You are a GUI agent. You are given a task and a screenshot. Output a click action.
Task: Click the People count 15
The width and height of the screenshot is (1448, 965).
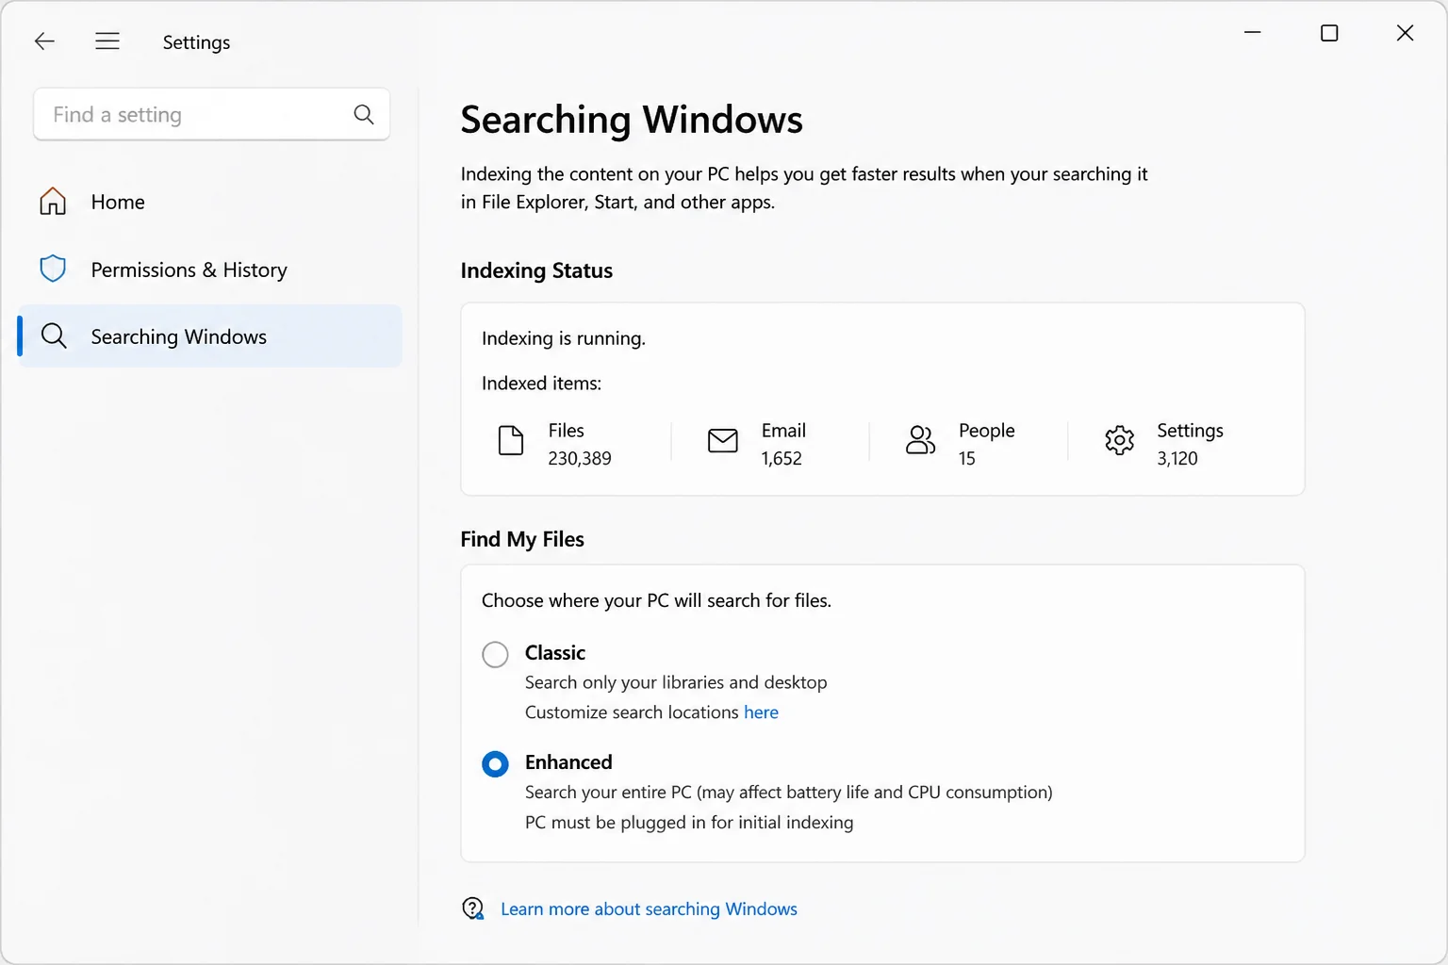pos(967,458)
